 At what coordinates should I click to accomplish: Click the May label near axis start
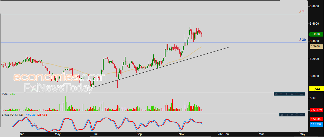click(58, 134)
